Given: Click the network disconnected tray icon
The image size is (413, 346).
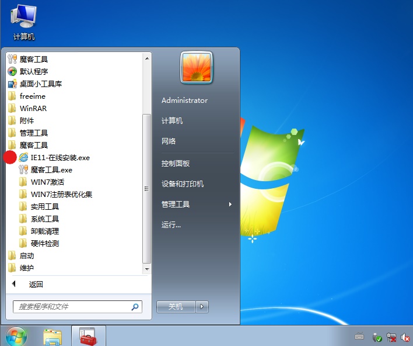Looking at the screenshot, I should [391, 337].
